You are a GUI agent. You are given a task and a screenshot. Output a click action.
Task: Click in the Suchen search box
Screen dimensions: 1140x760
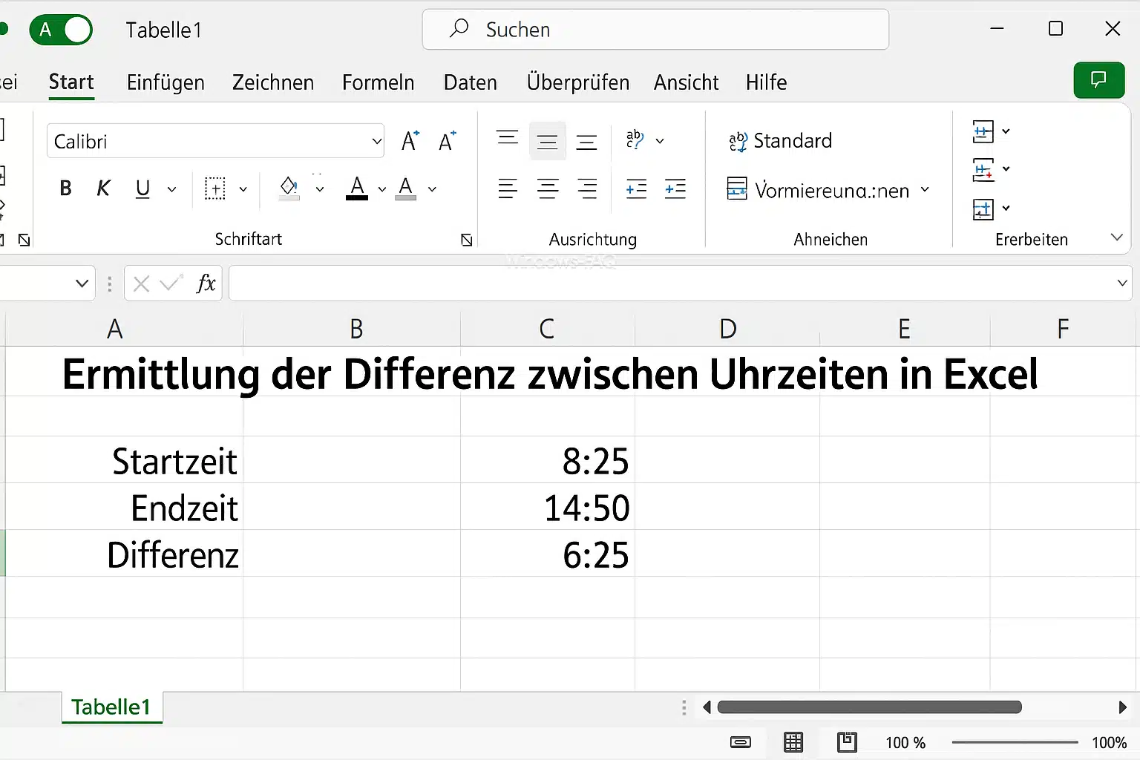pyautogui.click(x=655, y=30)
